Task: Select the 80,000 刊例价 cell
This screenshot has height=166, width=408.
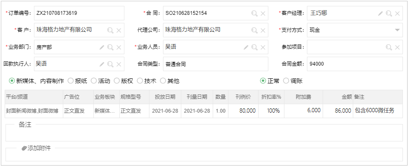Action: (x=243, y=111)
